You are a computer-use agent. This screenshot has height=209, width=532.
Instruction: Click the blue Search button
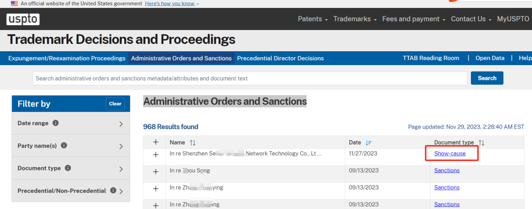pyautogui.click(x=487, y=78)
